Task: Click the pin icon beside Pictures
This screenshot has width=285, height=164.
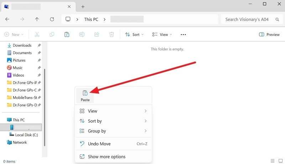Action: (x=39, y=60)
